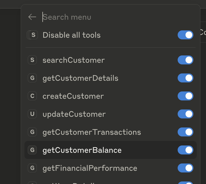Toggle the updateCustomer switch off
The image size is (206, 184).
185,114
